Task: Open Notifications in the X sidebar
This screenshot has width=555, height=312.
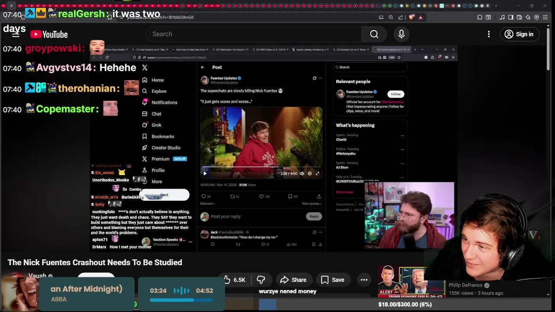Action: tap(160, 102)
